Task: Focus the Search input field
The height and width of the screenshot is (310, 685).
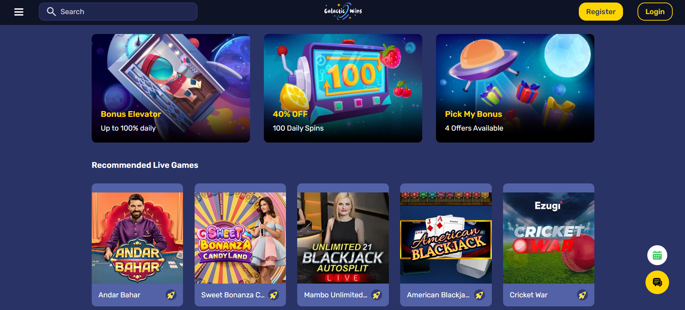Action: (x=118, y=12)
